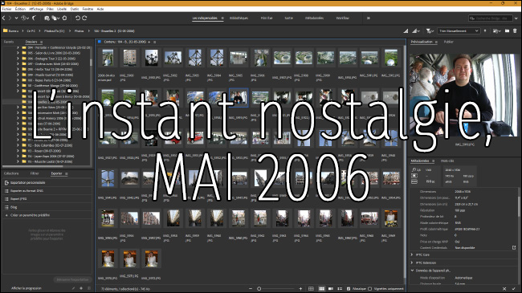Expand the 097 Cinéma folder
Image resolution: width=522 pixels, height=293 pixels.
point(18,63)
